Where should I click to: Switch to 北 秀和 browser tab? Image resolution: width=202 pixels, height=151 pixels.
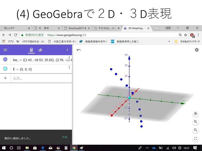(x=46, y=28)
